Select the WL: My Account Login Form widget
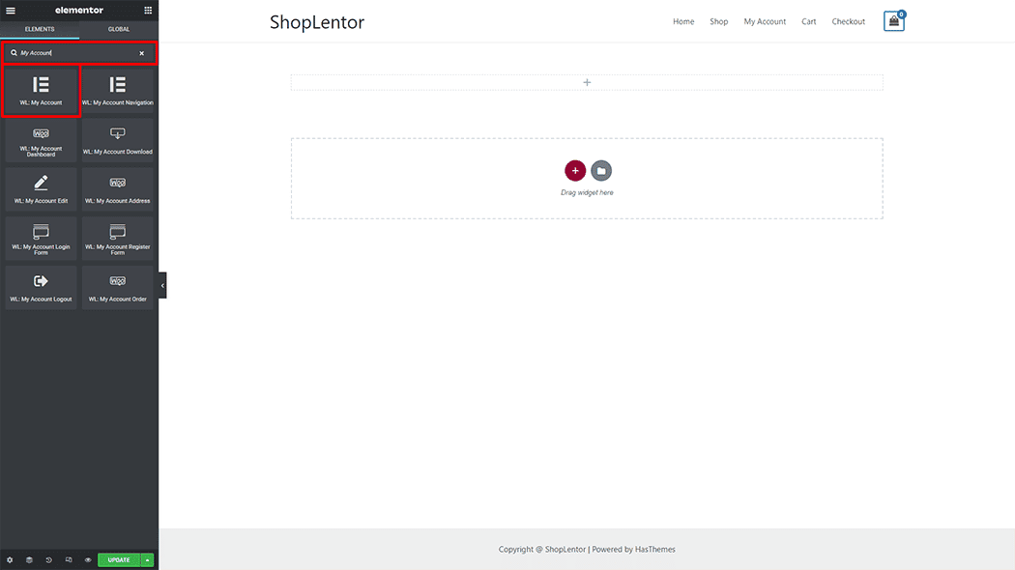Viewport: 1015px width, 570px height. [41, 238]
